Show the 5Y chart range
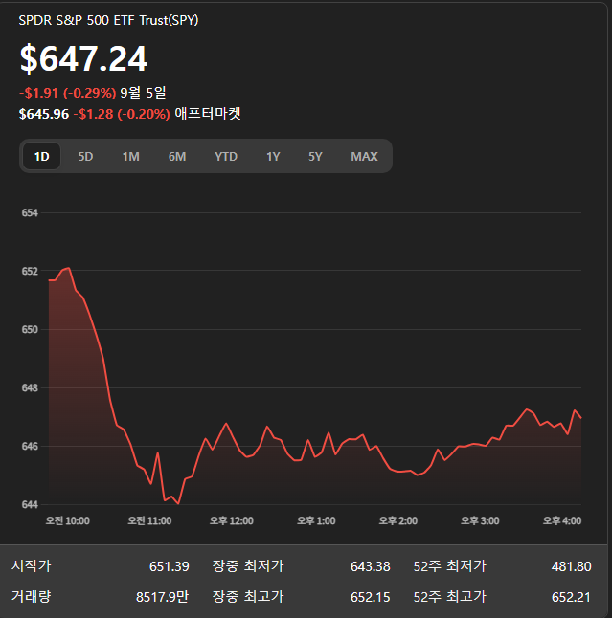This screenshot has width=612, height=618. 315,157
